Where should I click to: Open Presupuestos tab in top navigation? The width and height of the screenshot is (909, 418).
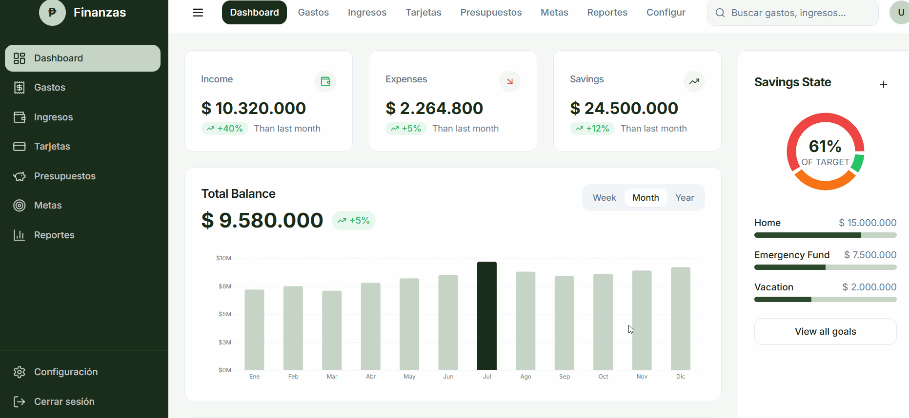[491, 12]
